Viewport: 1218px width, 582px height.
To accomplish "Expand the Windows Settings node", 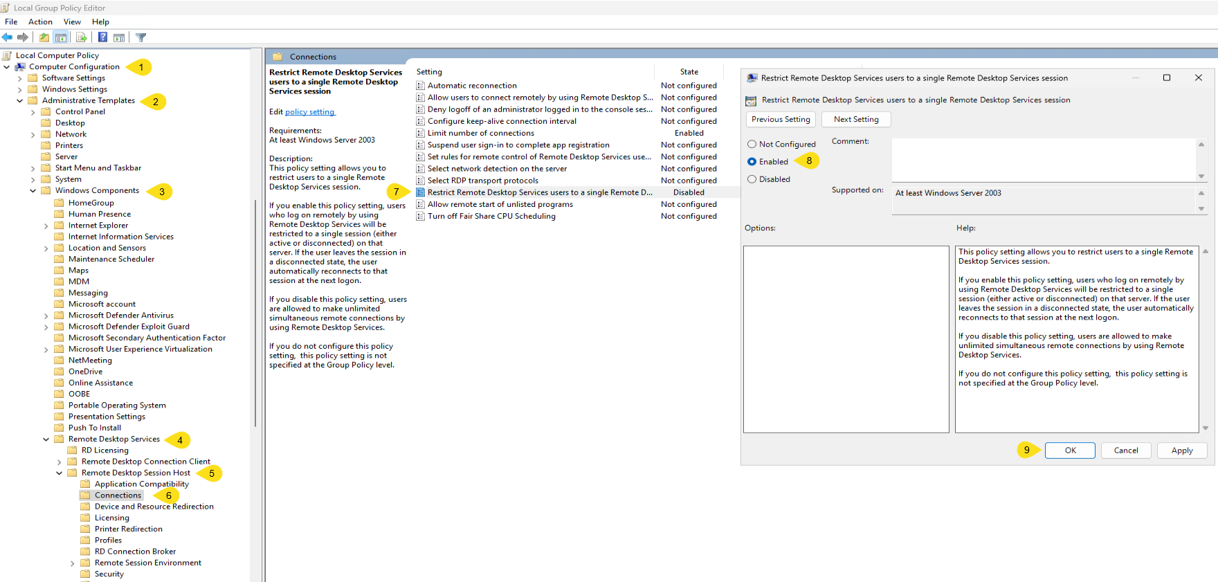I will click(20, 89).
